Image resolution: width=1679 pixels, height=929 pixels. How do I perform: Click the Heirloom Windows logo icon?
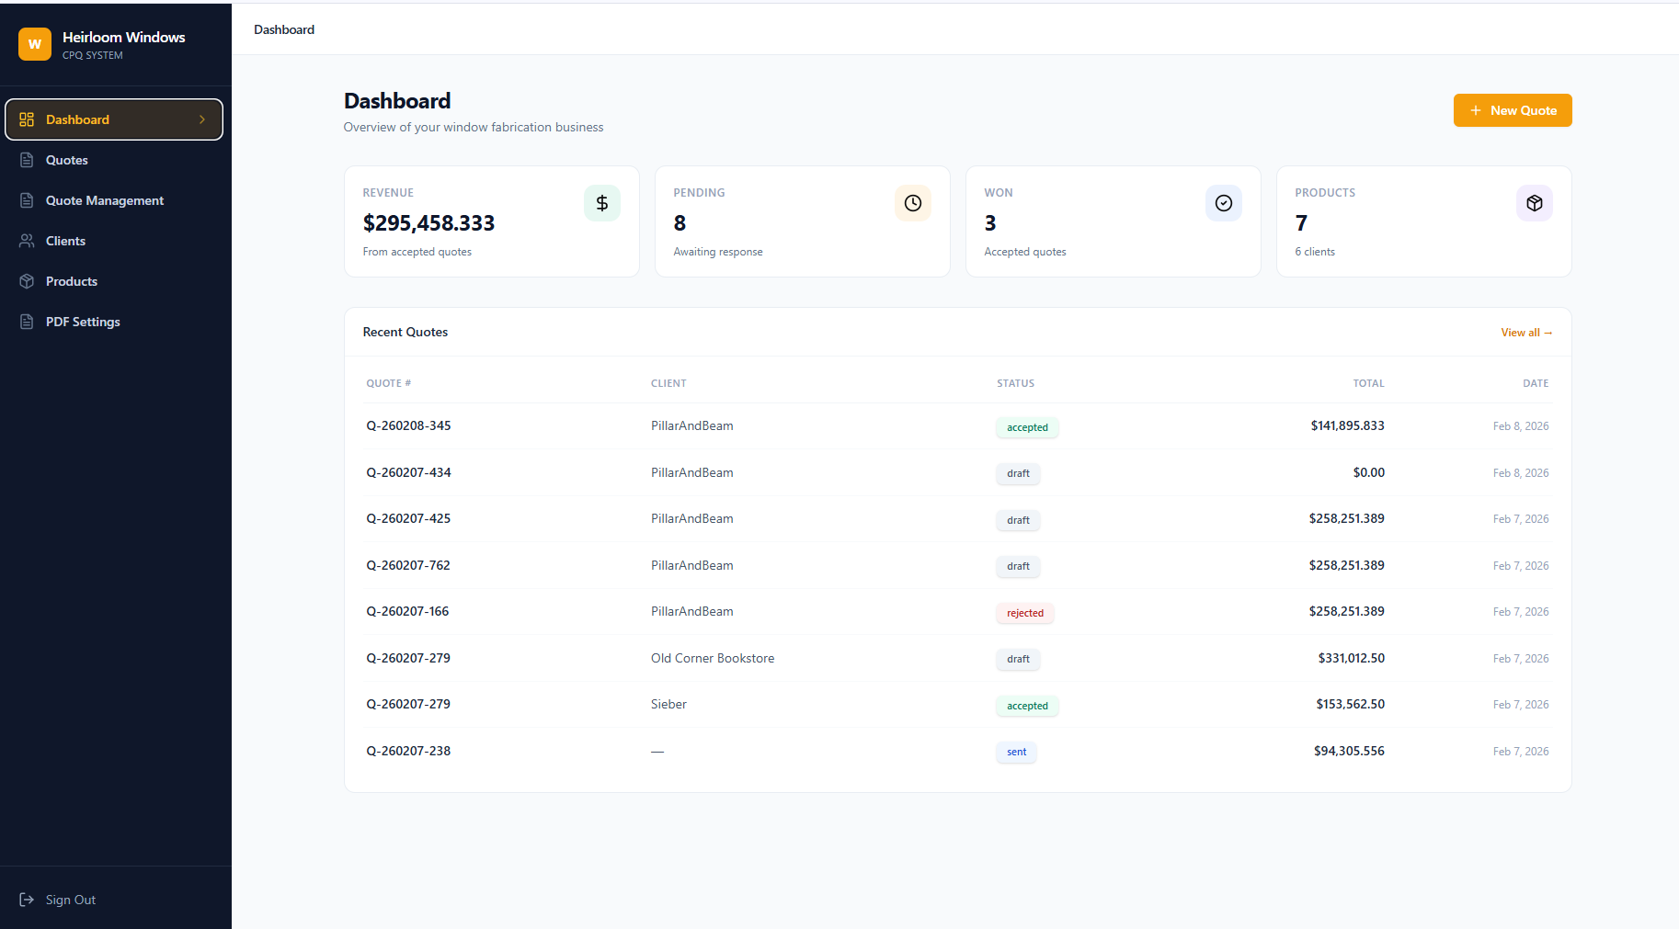(x=35, y=44)
